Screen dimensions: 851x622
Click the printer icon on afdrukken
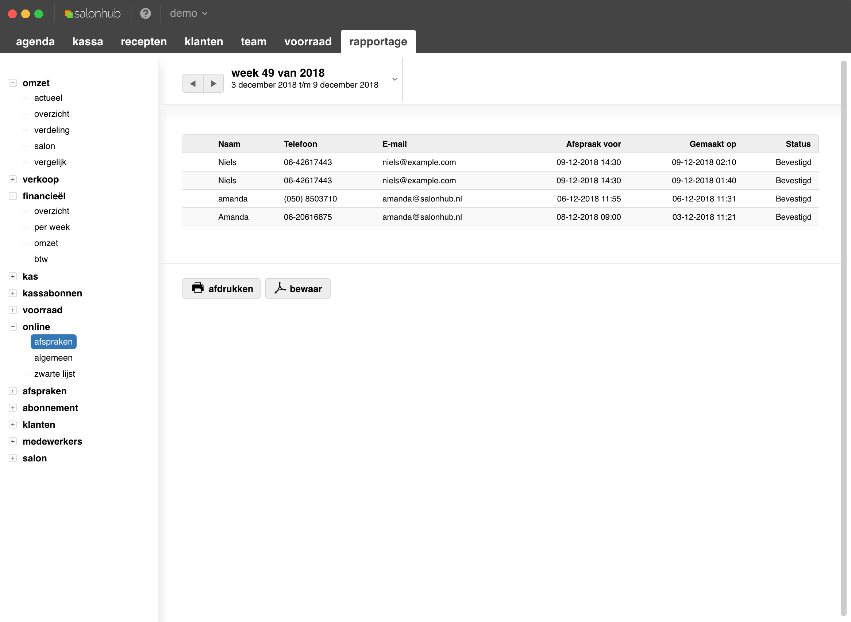point(197,288)
